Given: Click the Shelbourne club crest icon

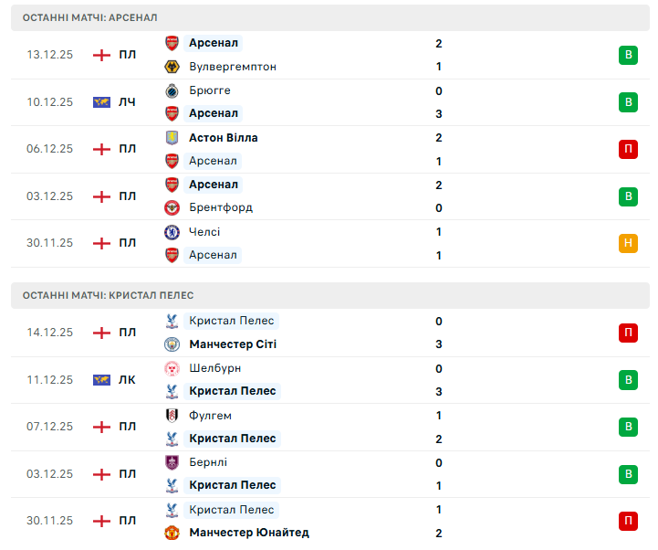Looking at the screenshot, I should [x=172, y=368].
